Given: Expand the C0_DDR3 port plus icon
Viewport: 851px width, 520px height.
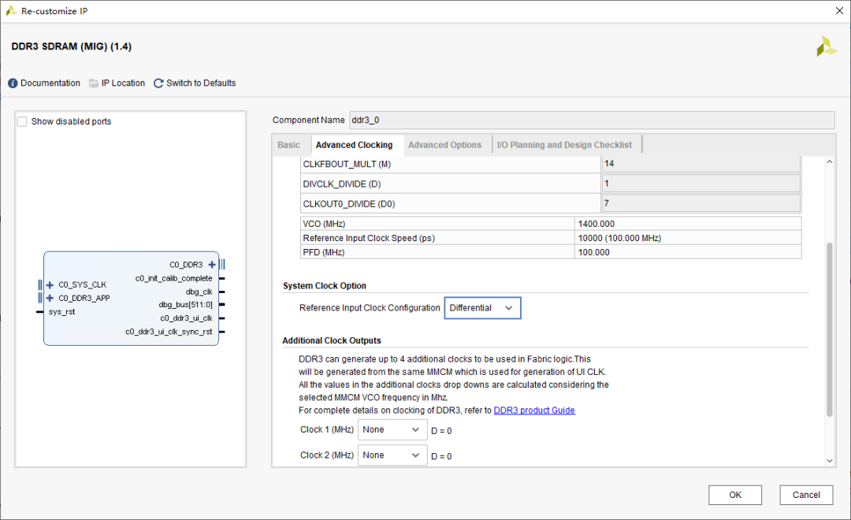Looking at the screenshot, I should (x=212, y=265).
